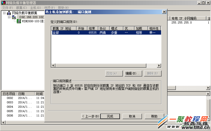Click the 帮助 help button in dialog
Screen dimensions: 211x131
point(154,116)
